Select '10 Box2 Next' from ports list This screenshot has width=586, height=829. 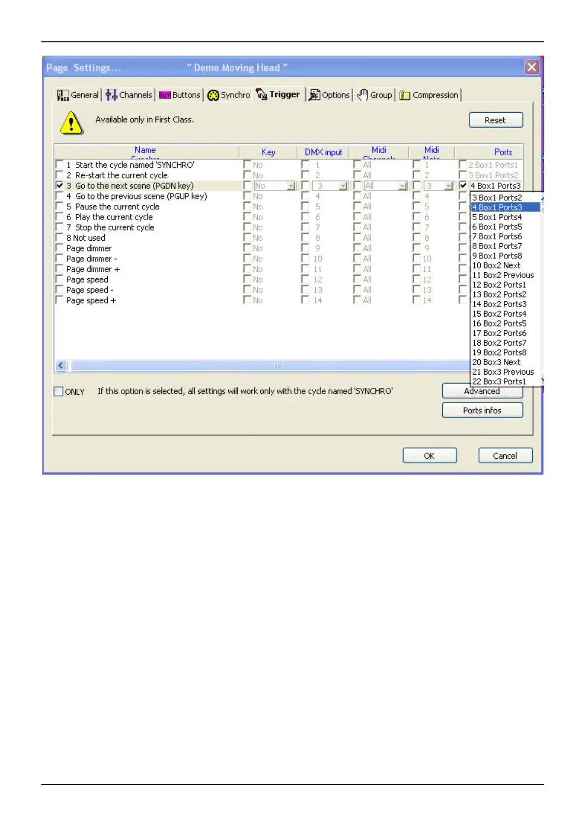coord(496,265)
